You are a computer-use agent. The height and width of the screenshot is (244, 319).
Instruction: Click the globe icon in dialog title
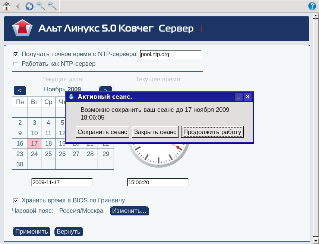pos(71,97)
